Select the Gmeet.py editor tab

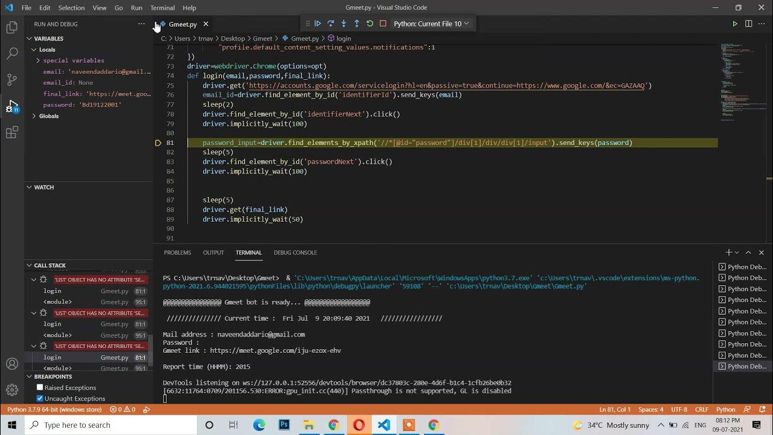coord(182,24)
